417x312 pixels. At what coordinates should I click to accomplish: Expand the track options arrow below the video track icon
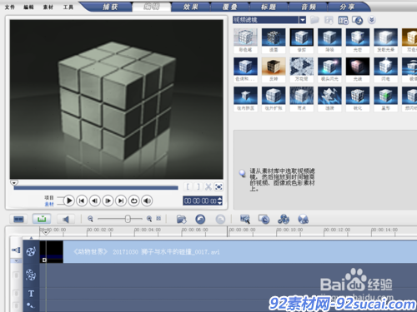16,261
